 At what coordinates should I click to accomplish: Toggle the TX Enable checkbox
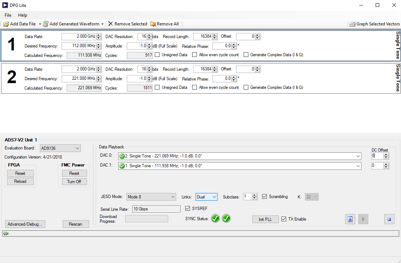284,219
